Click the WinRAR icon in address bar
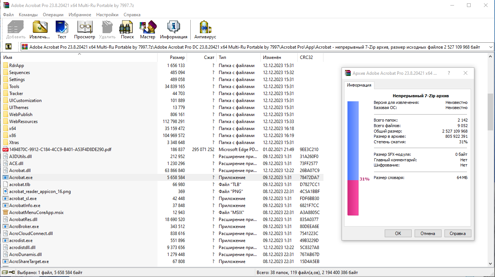 (x=25, y=47)
